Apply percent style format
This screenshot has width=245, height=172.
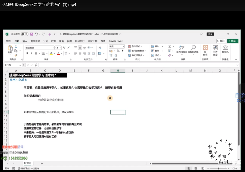tap(118, 51)
